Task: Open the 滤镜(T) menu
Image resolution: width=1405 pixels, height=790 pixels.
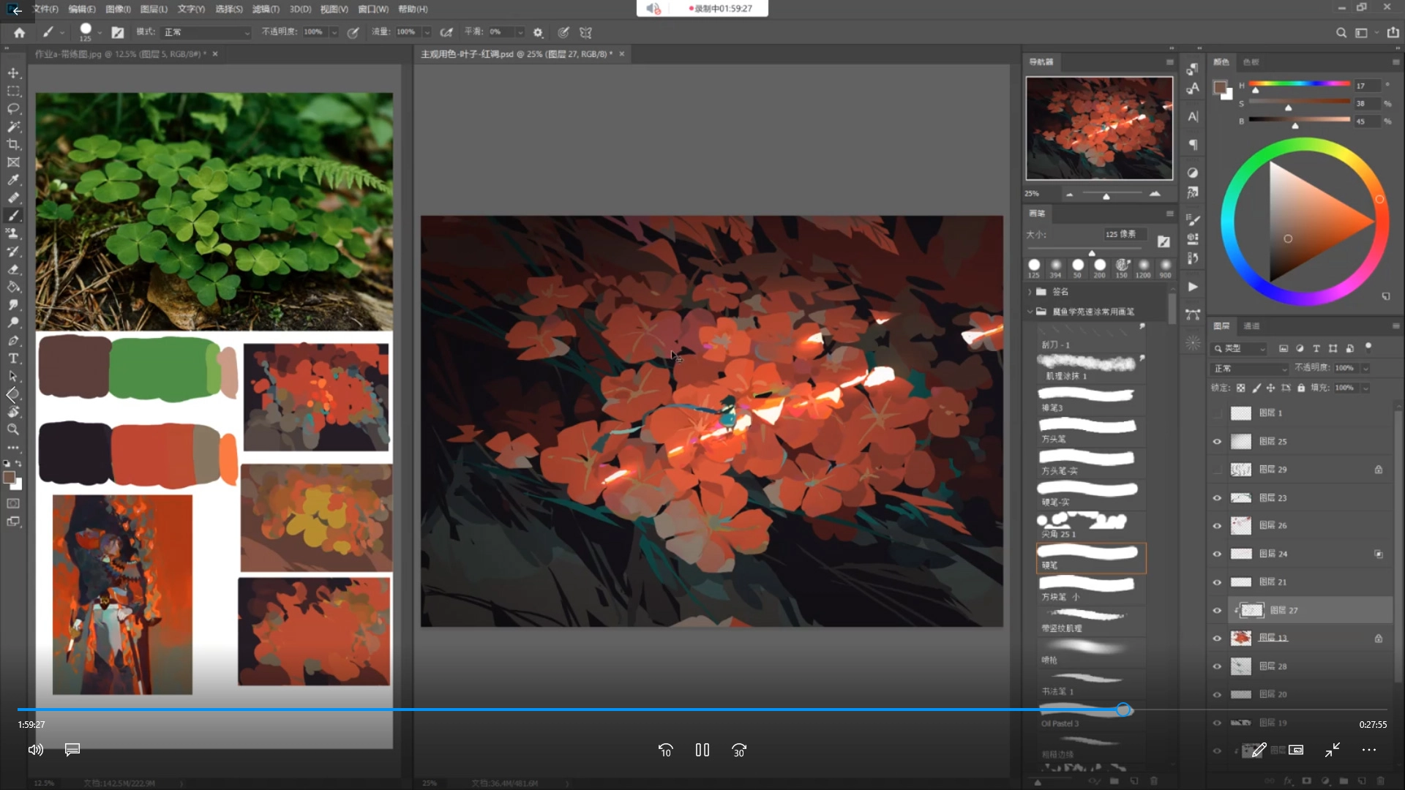Action: (265, 9)
